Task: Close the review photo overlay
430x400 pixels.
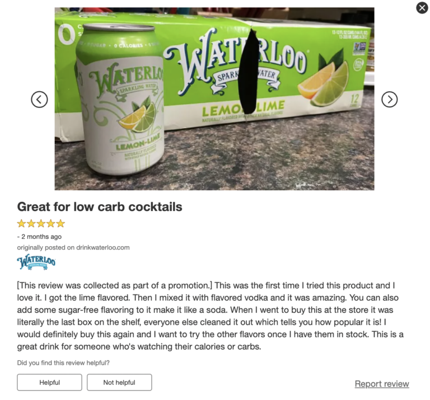Action: pyautogui.click(x=422, y=8)
